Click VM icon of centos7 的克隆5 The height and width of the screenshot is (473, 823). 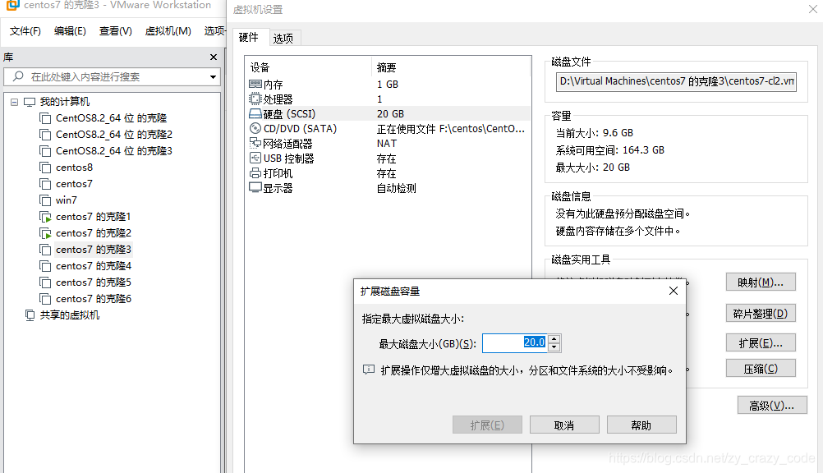point(46,282)
